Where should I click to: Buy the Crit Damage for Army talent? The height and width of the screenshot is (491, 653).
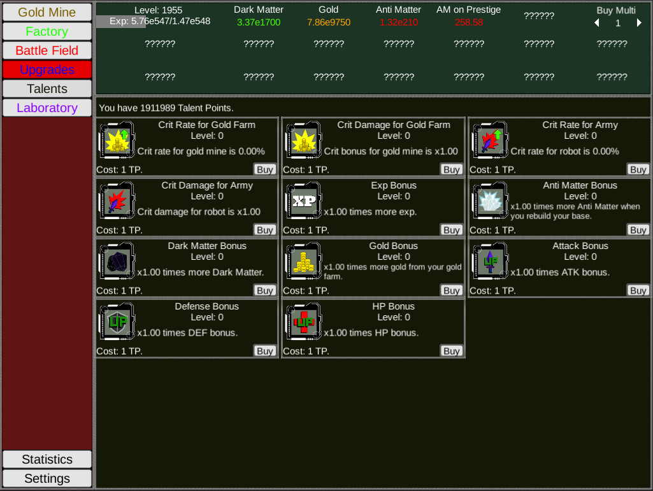click(264, 230)
